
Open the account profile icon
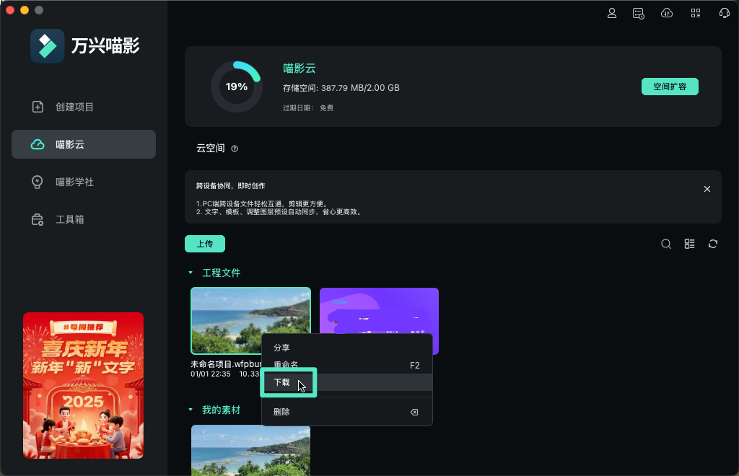[612, 13]
